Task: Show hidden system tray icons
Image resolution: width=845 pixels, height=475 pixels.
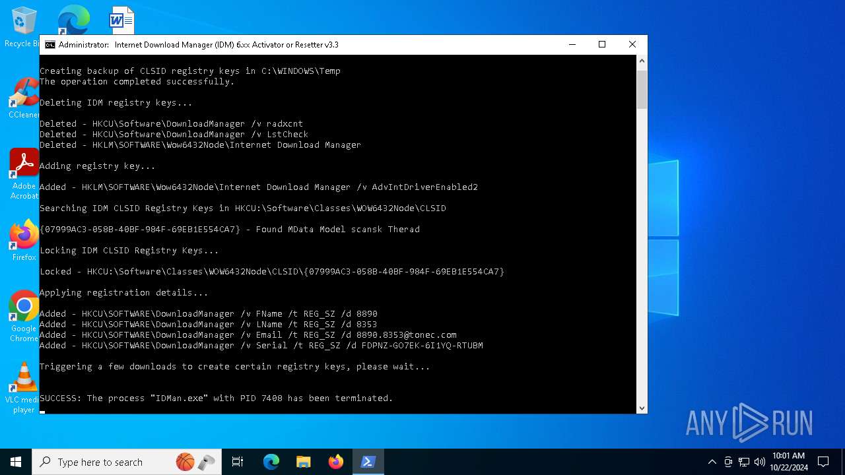Action: (712, 462)
